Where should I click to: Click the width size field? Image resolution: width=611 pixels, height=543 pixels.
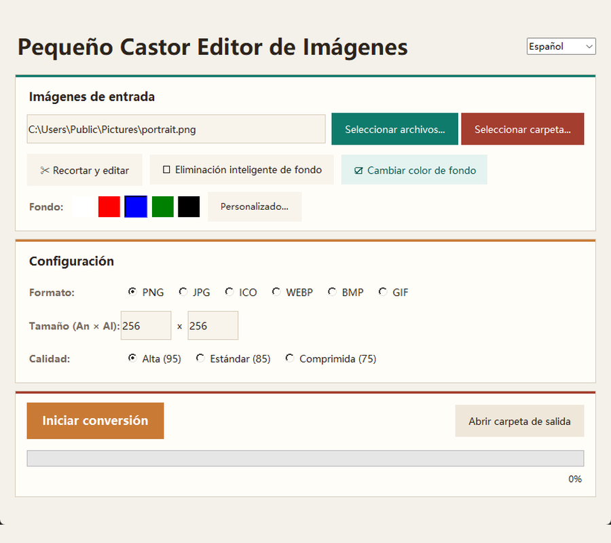point(146,325)
